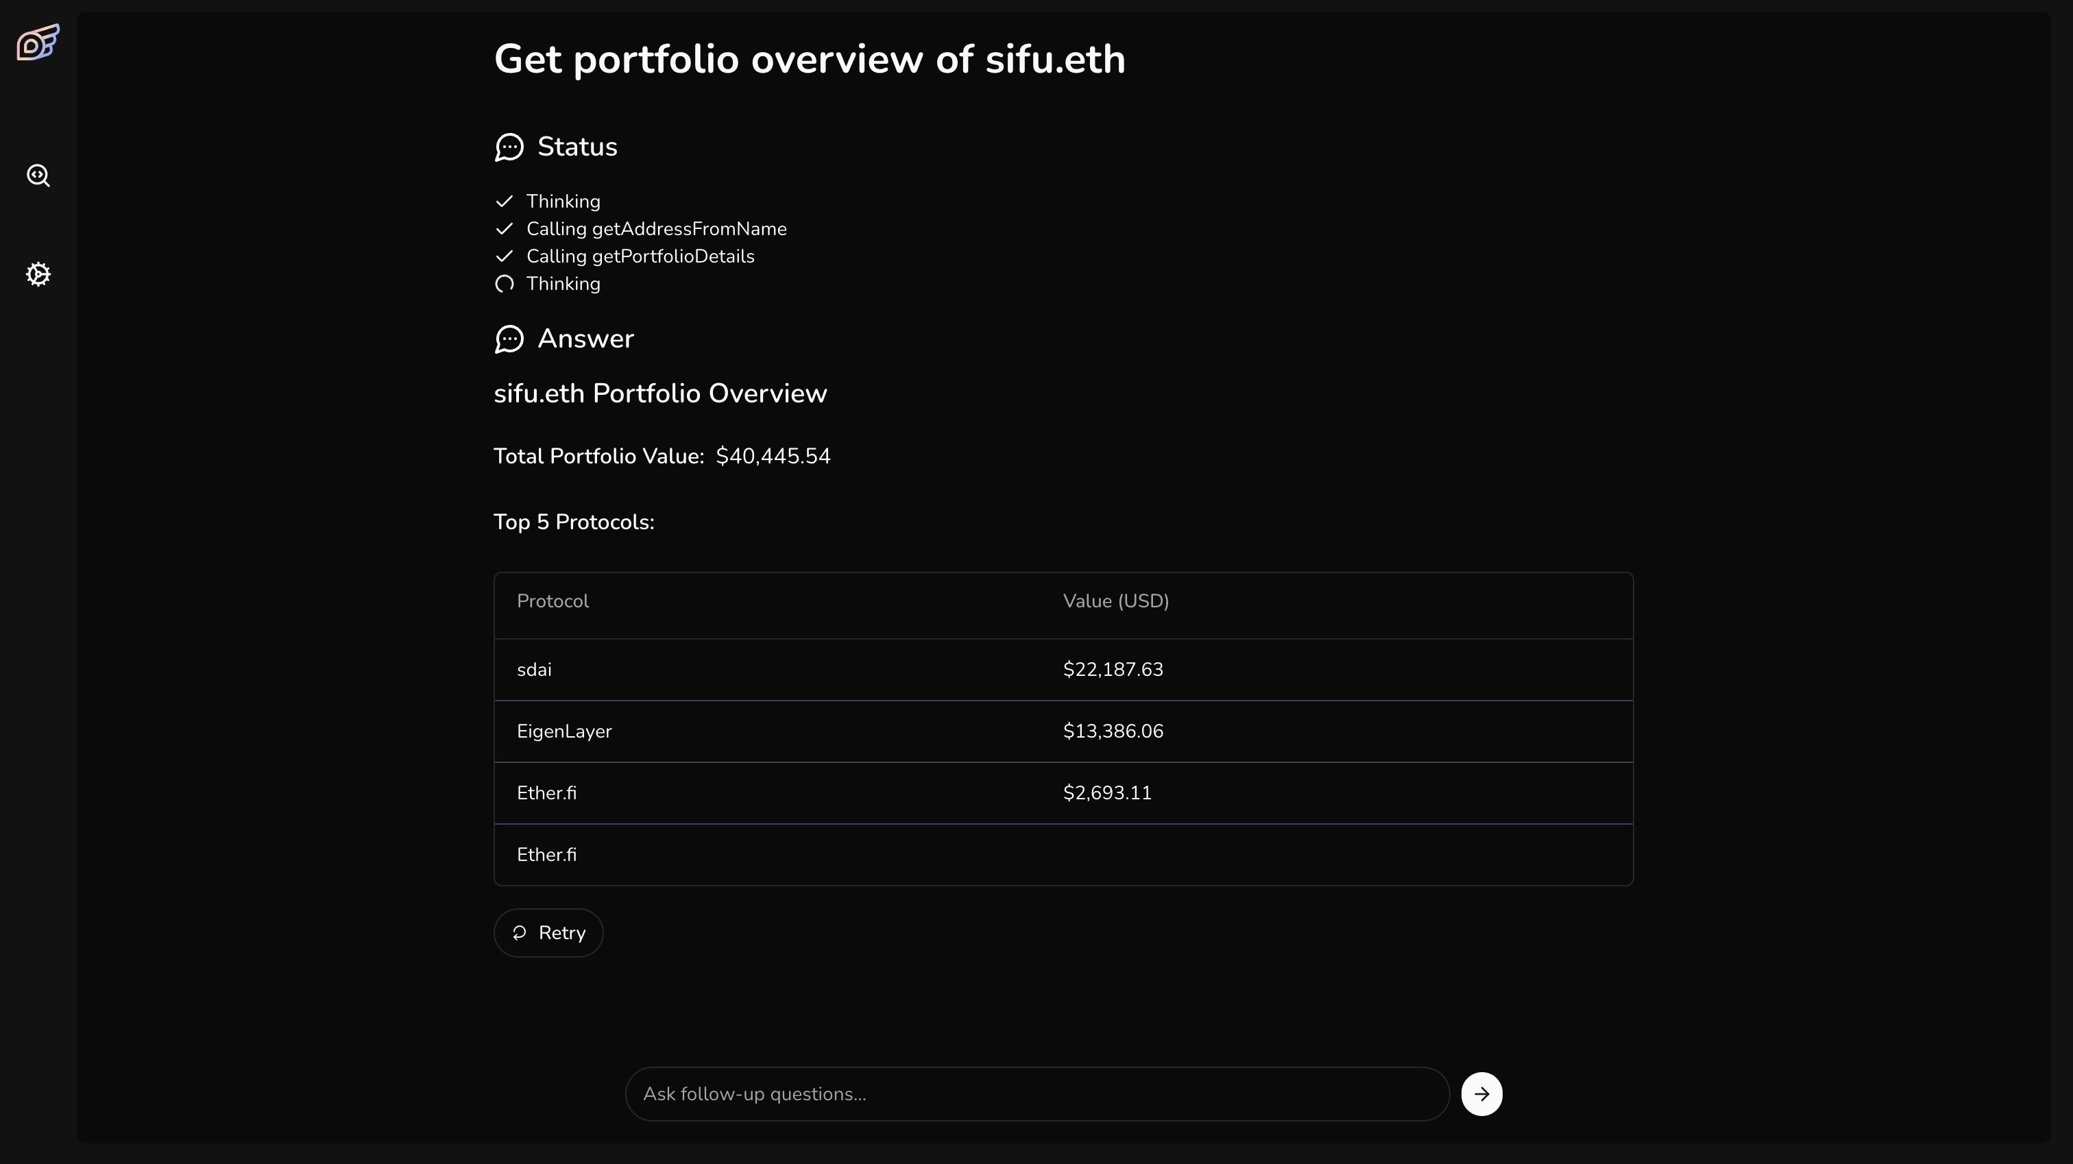Click the in-progress Thinking status line
This screenshot has height=1164, width=2073.
pos(563,283)
